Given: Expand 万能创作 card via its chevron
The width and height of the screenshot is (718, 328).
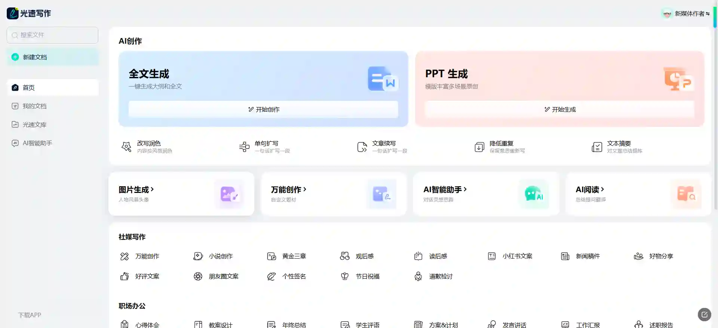Looking at the screenshot, I should click(305, 189).
